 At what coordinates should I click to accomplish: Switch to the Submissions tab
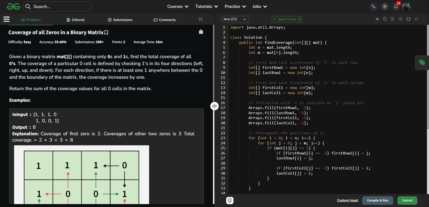pyautogui.click(x=120, y=20)
